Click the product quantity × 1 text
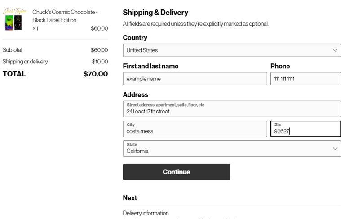345x219 pixels. tap(35, 28)
